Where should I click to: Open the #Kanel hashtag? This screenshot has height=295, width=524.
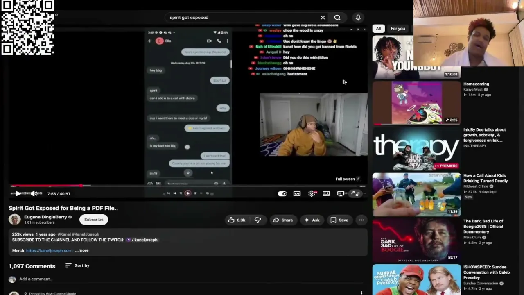pos(63,234)
